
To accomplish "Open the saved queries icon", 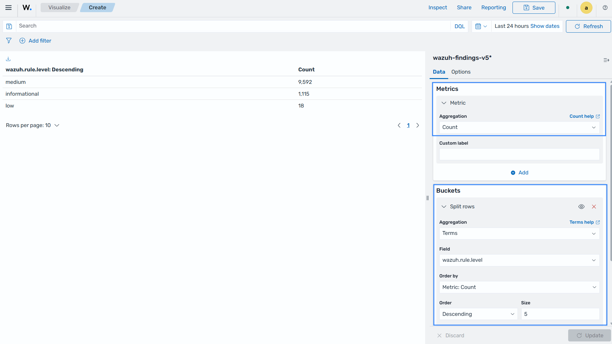I will point(9,26).
